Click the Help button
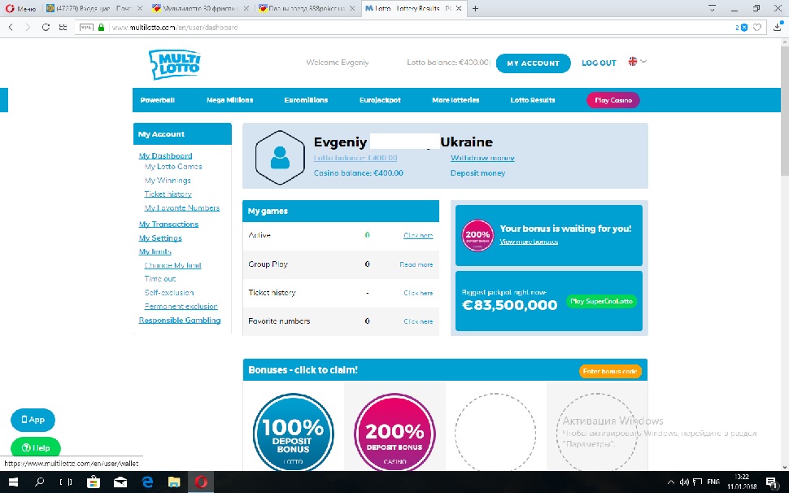This screenshot has width=789, height=493. click(x=36, y=447)
